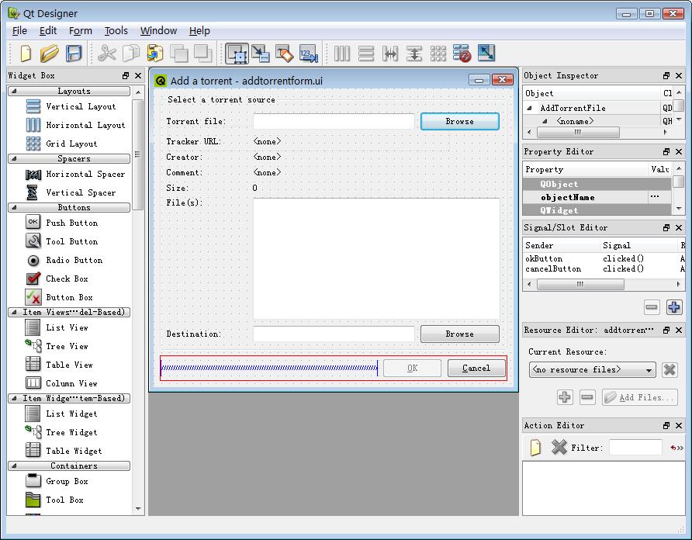
Task: Switch to Edit Buddies mode
Action: pos(285,54)
